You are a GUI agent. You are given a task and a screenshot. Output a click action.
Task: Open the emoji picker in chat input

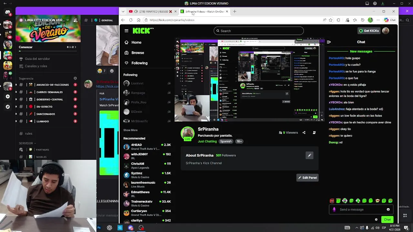click(388, 209)
